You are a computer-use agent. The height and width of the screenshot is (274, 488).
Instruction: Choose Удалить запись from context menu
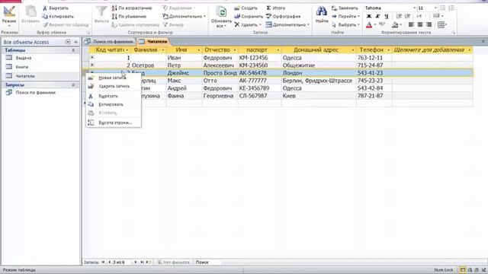pyautogui.click(x=114, y=86)
